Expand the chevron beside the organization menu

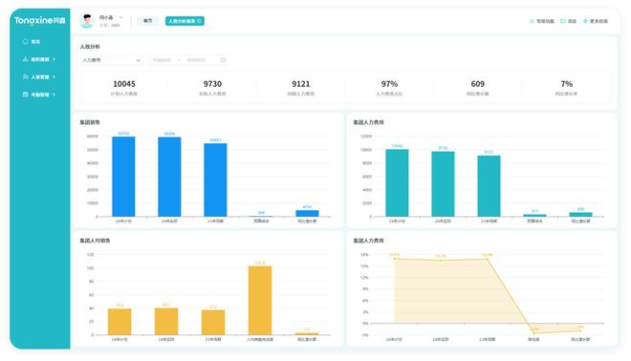tap(54, 59)
